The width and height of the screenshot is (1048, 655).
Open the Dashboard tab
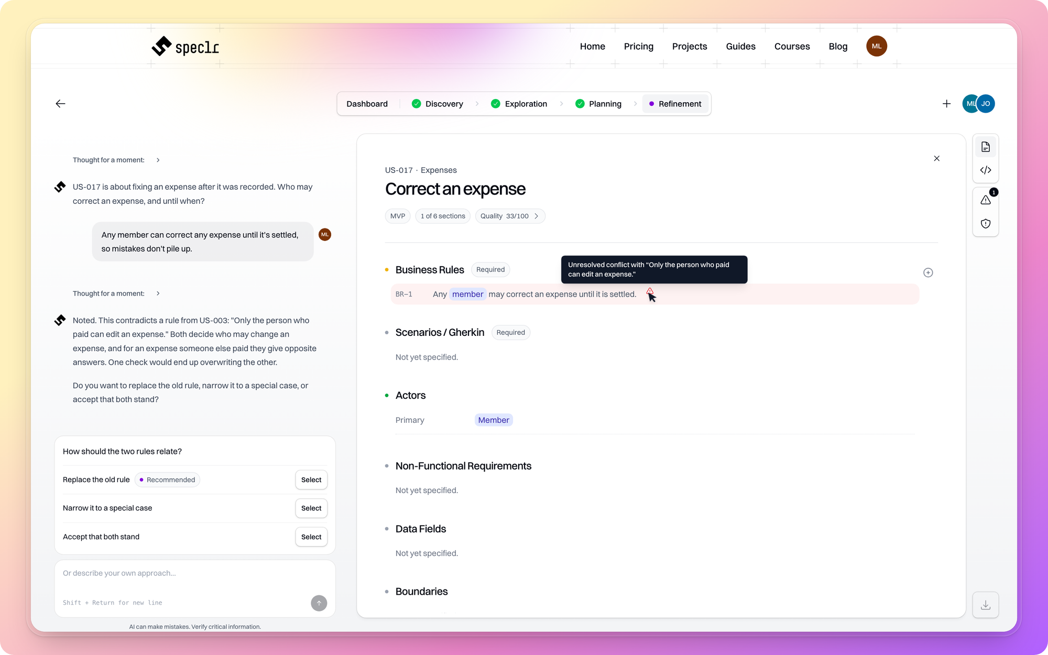click(367, 104)
